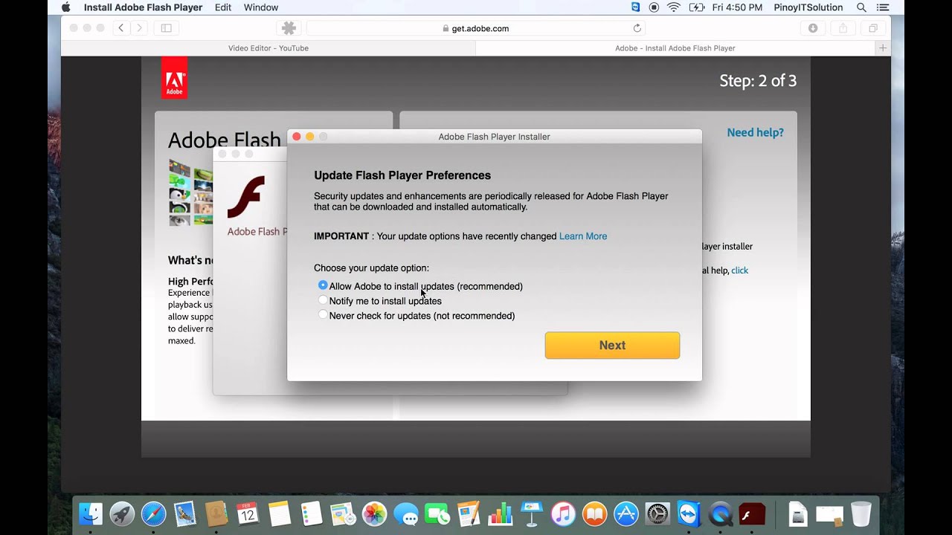This screenshot has width=952, height=535.
Task: Open Calendar from the Dock
Action: click(248, 513)
